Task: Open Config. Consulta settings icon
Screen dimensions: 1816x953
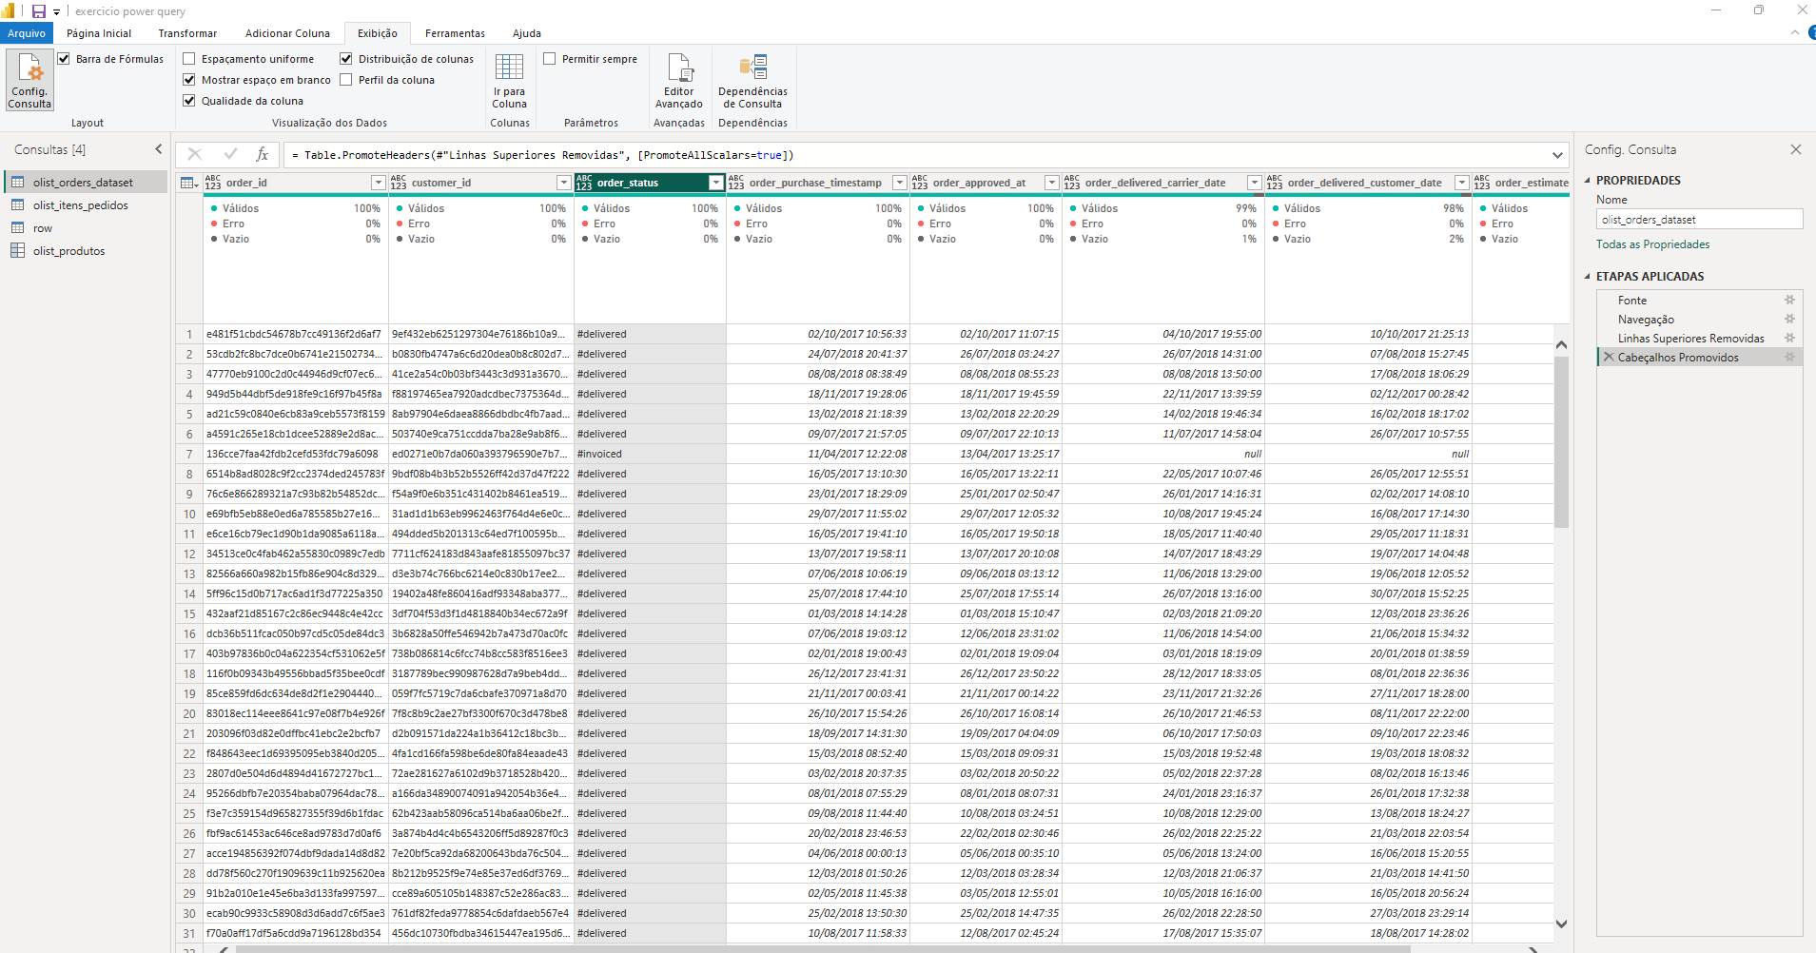Action: pyautogui.click(x=29, y=80)
